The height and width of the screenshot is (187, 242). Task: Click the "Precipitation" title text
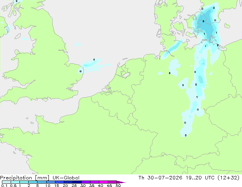coord(16,178)
